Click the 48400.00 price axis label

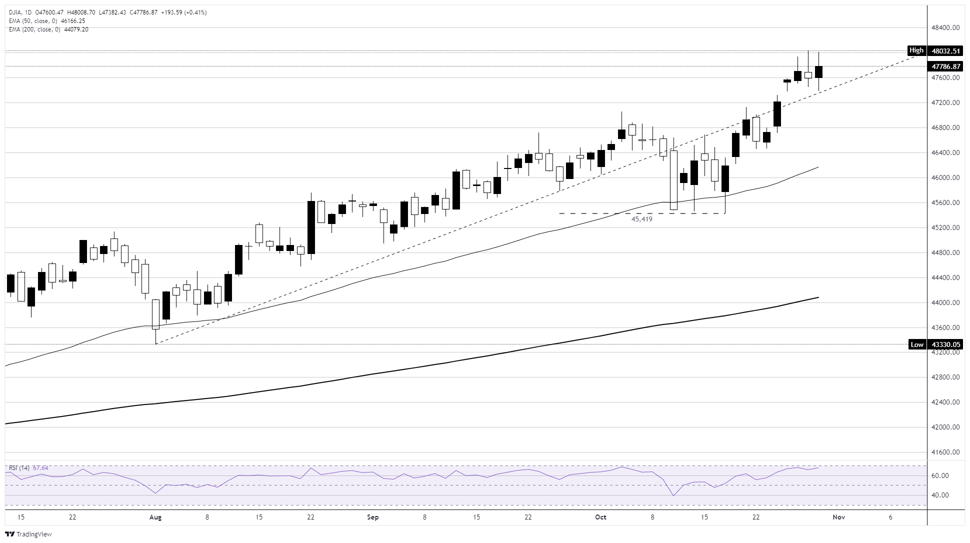coord(945,28)
